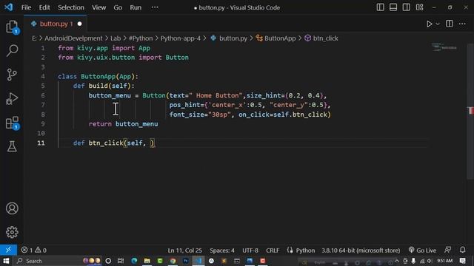Toggle the primary side bar layout
This screenshot has height=266, width=474.
[x=380, y=7]
